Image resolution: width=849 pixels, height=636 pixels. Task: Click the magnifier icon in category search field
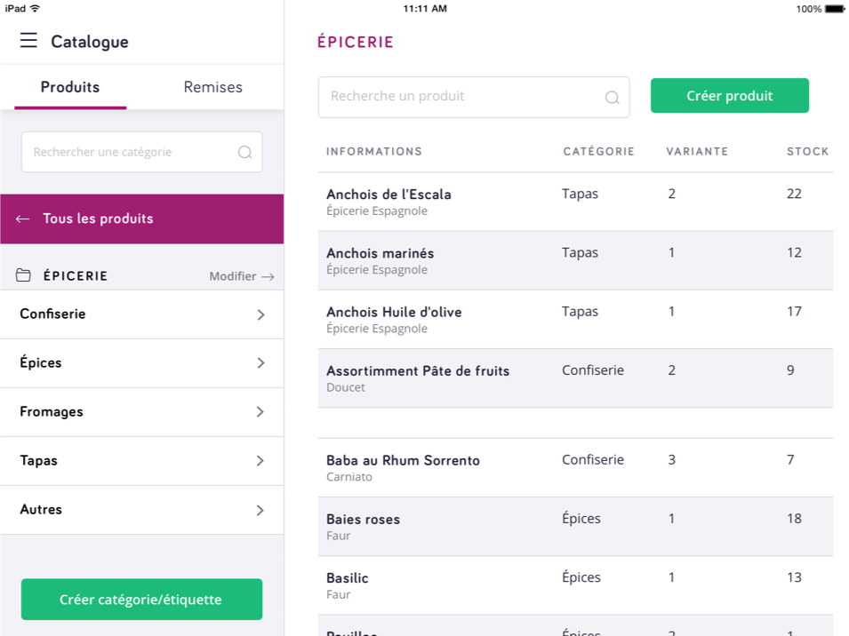coord(244,152)
